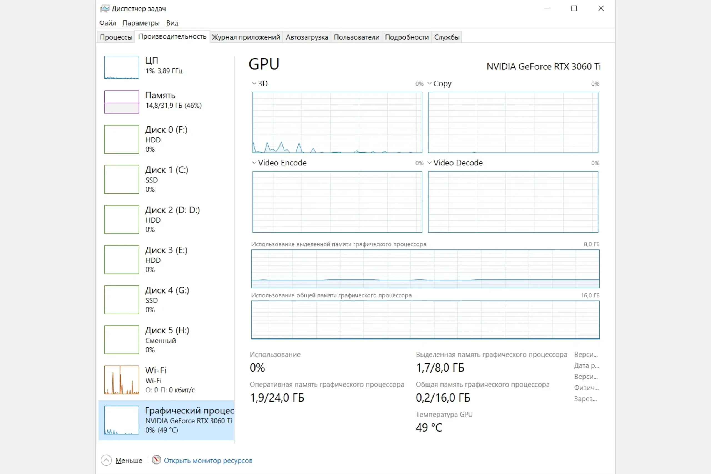
Task: Click the Диск 4 (G:) SSD graph icon
Action: [x=122, y=300]
